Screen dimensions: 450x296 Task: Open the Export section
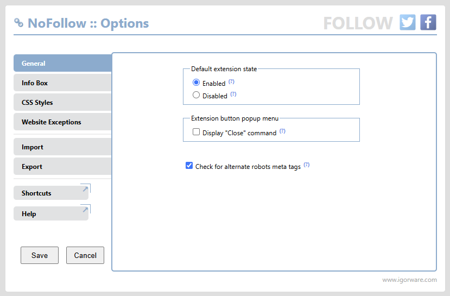click(62, 167)
